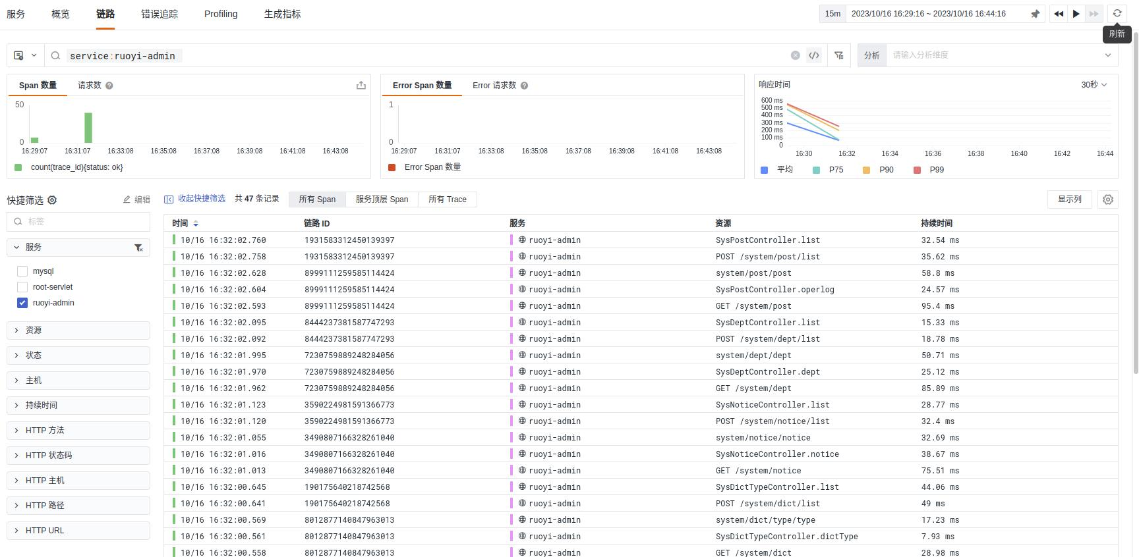
Task: Open the 概览 tab
Action: click(61, 14)
